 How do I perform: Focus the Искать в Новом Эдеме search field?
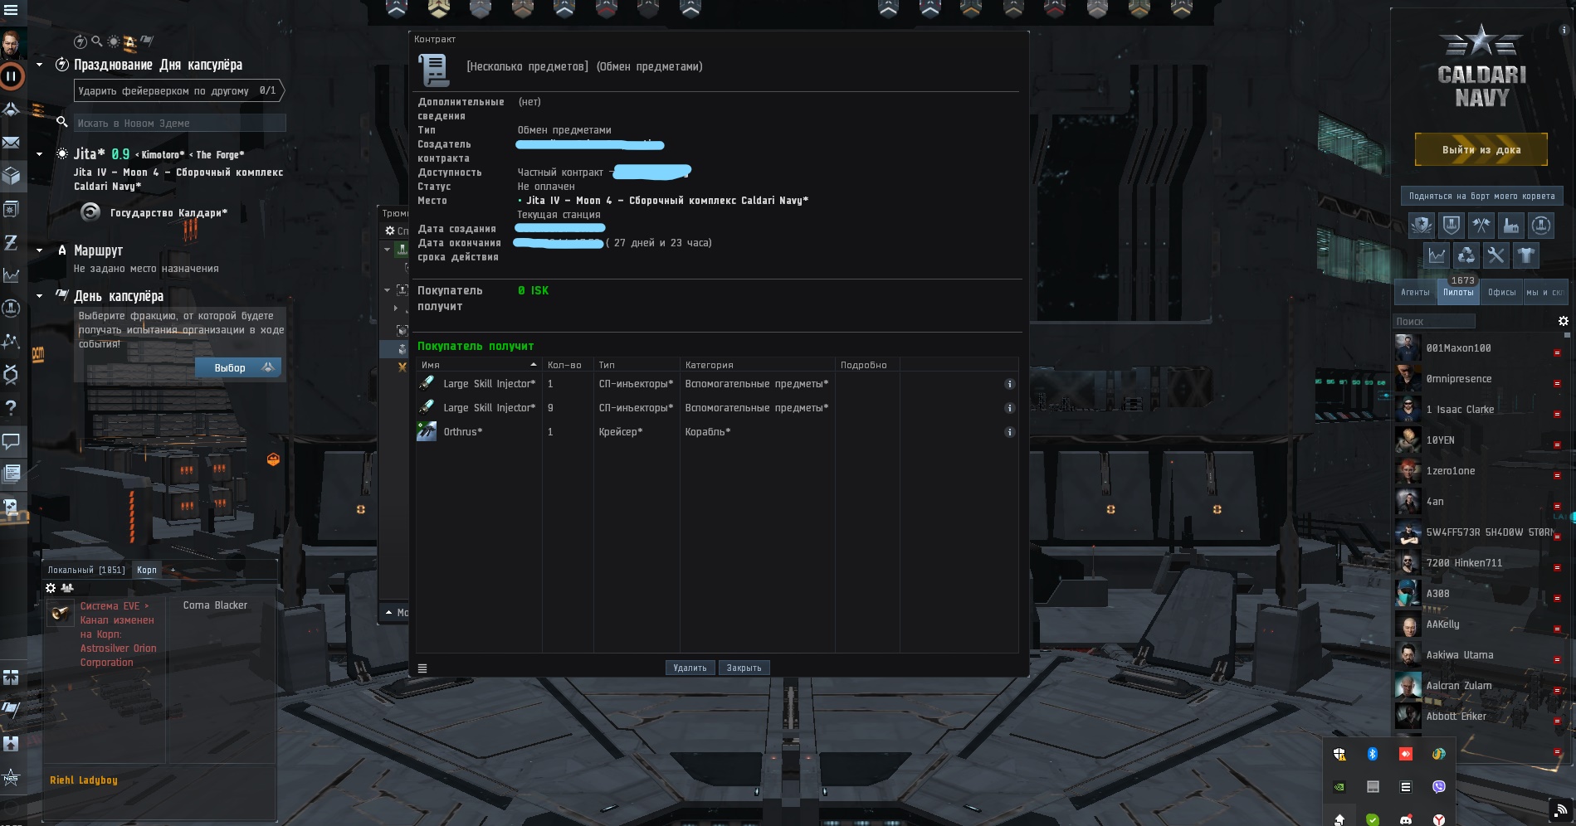point(180,123)
